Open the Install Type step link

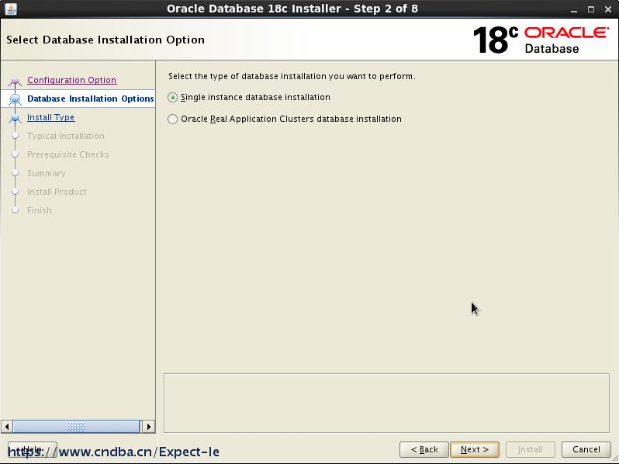click(x=50, y=117)
